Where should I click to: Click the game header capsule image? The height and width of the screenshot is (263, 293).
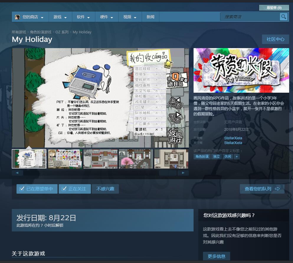point(241,70)
